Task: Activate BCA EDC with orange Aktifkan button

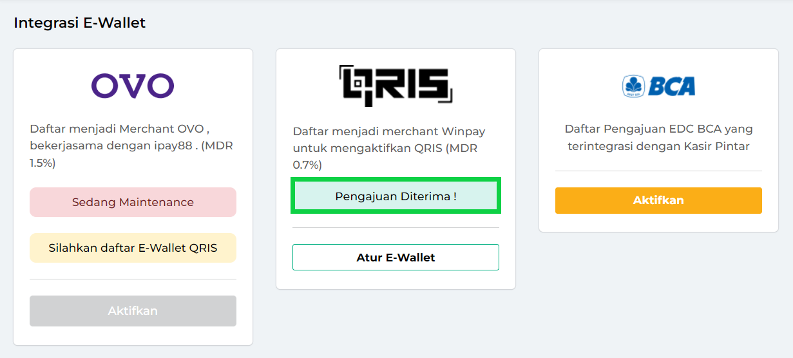Action: point(658,200)
